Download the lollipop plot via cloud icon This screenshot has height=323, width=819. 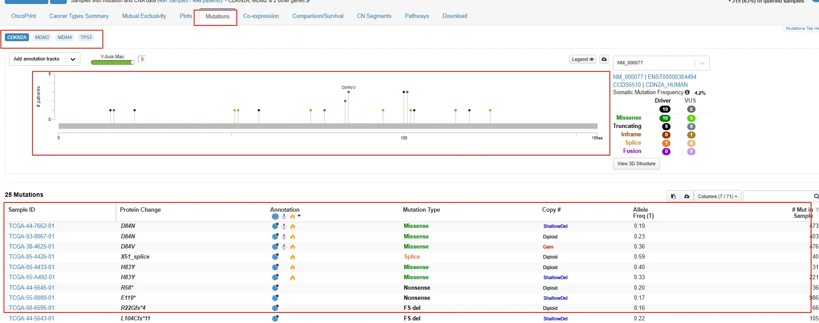pyautogui.click(x=604, y=59)
